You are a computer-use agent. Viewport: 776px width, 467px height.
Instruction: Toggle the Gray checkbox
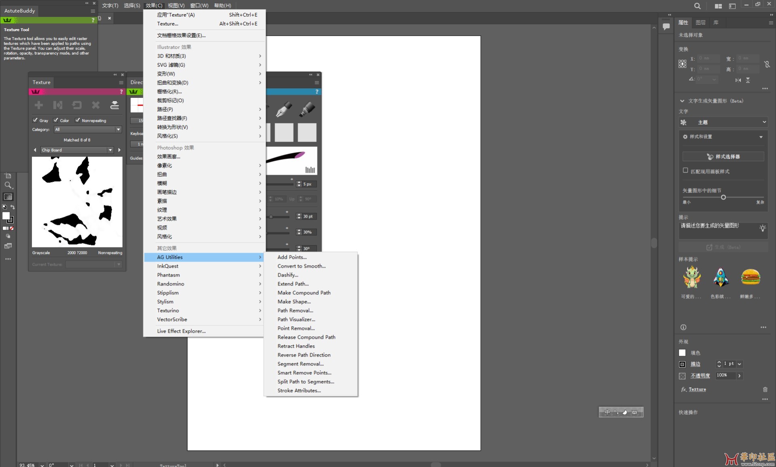coord(35,120)
